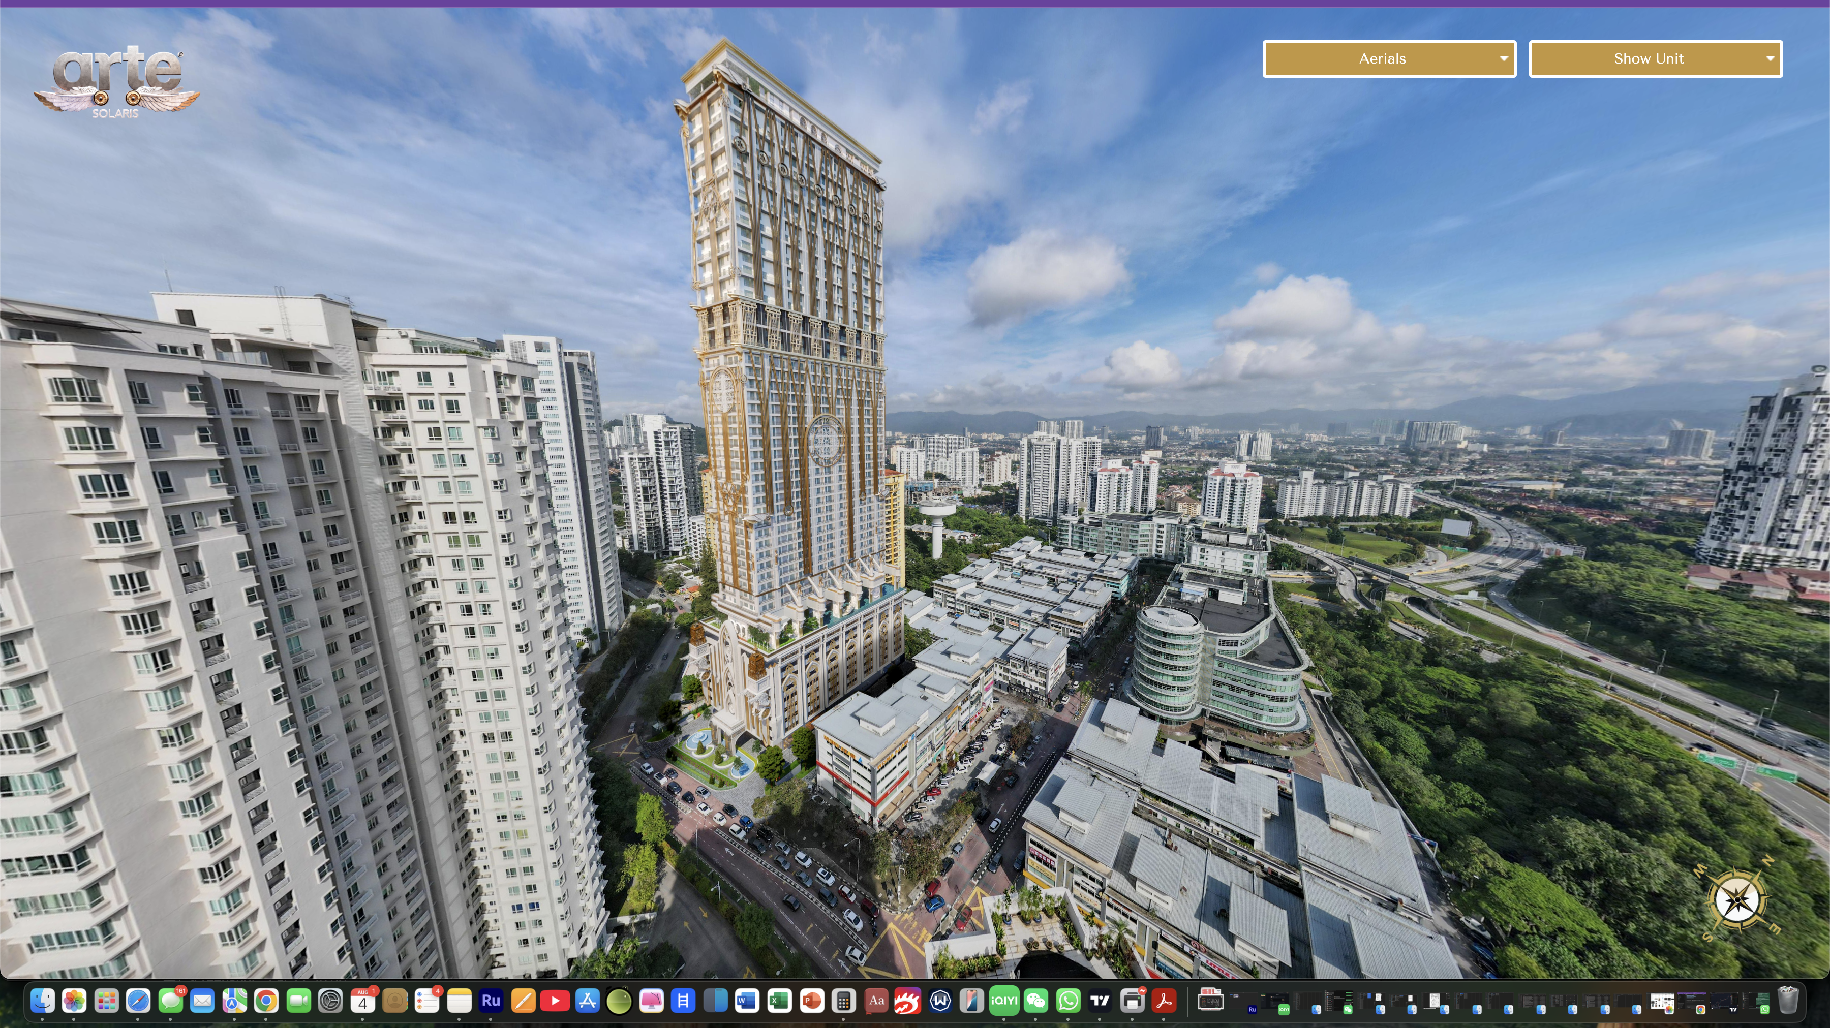Click the compass rose navigation icon
Viewport: 1830px width, 1028px height.
click(1737, 900)
